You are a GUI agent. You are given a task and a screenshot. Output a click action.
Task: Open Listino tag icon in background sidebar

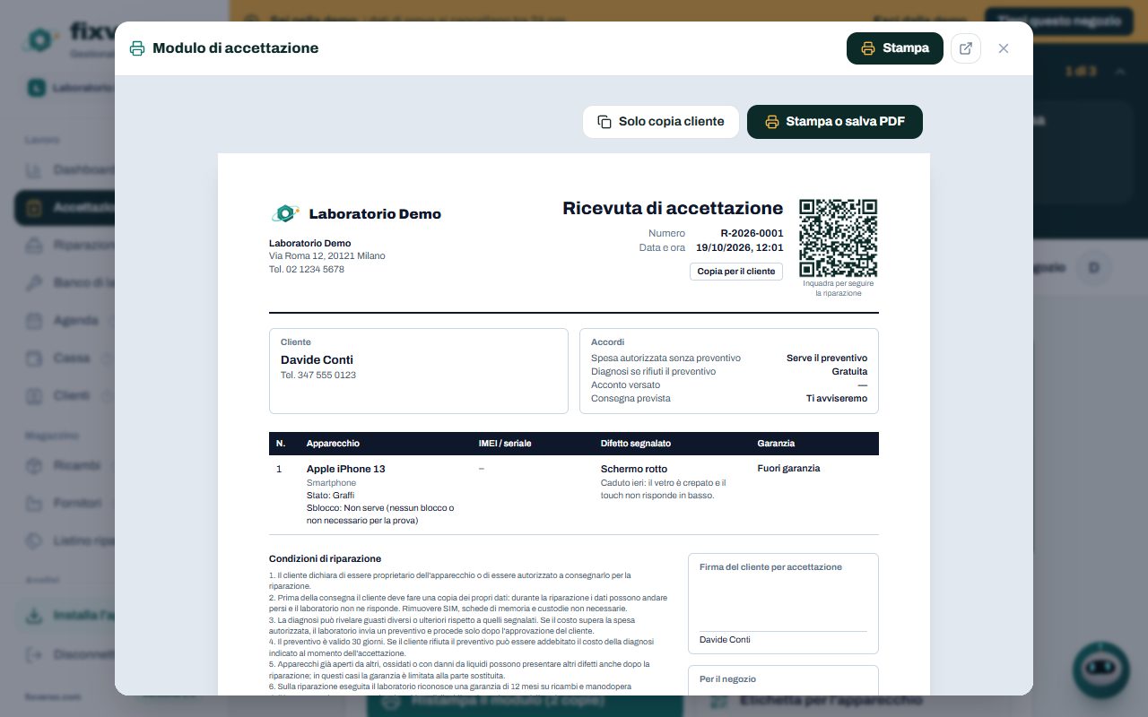click(x=34, y=540)
